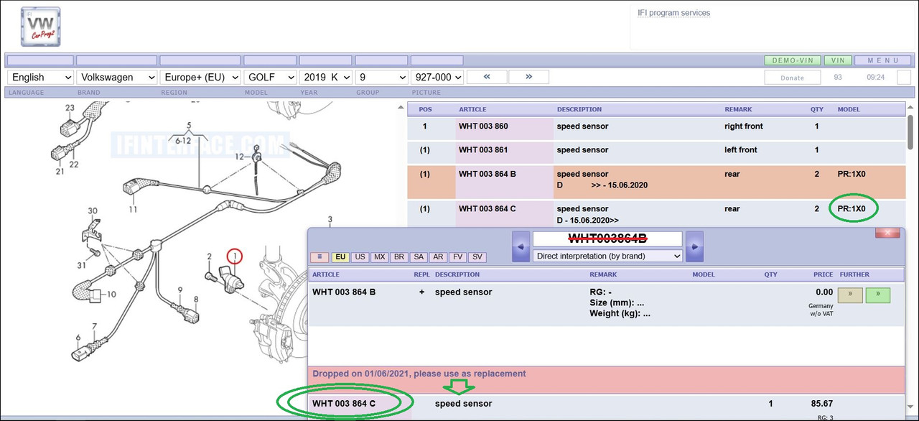Click the PRICE column header in popup
The height and width of the screenshot is (421, 919).
(824, 274)
